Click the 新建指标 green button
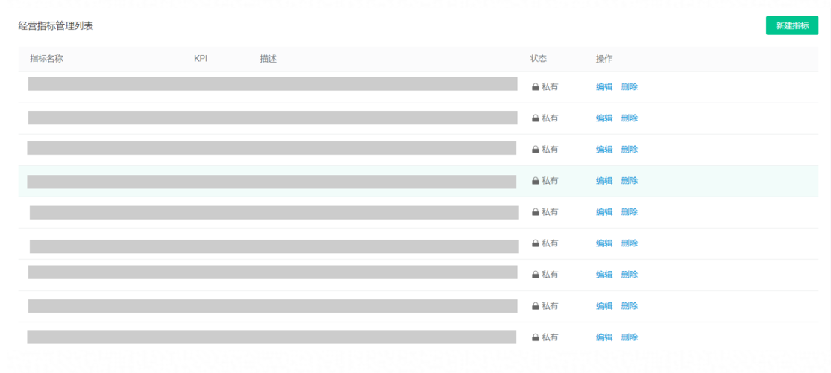 click(x=791, y=25)
